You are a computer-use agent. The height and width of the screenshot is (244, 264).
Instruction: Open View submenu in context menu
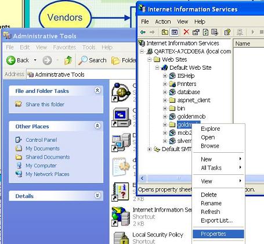pyautogui.click(x=218, y=181)
